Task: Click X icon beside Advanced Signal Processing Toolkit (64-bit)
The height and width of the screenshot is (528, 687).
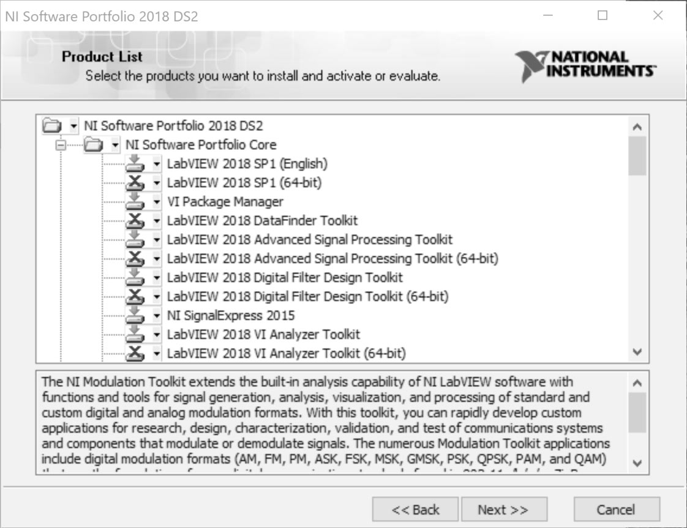Action: pos(135,259)
